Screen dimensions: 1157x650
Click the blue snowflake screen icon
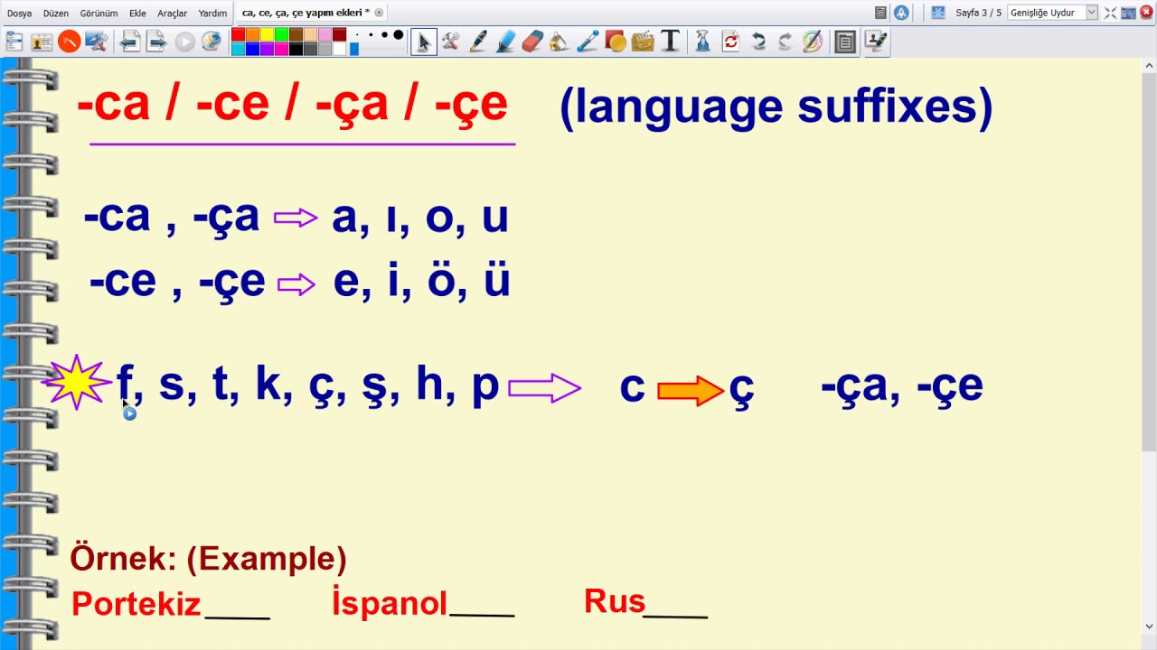(937, 13)
